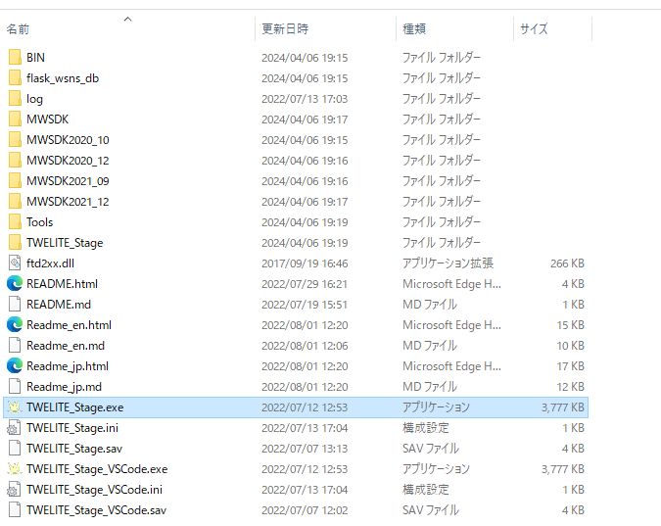Screen dimensions: 661x526
Task: Click the file name TWELITE_Stage_VSCode.exe
Action: 97,469
